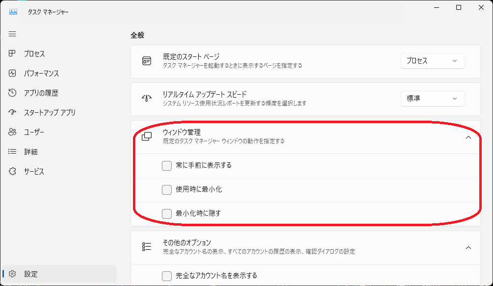The image size is (493, 286).
Task: Toggle 最小化時に隠す setting
Action: 167,212
